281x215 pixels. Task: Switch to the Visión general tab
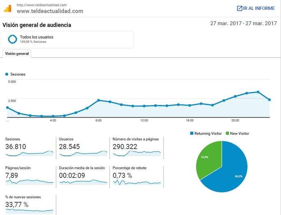click(17, 54)
